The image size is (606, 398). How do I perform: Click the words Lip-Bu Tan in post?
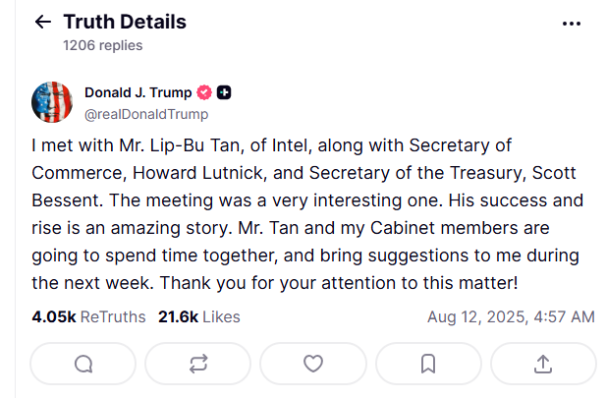click(x=197, y=145)
